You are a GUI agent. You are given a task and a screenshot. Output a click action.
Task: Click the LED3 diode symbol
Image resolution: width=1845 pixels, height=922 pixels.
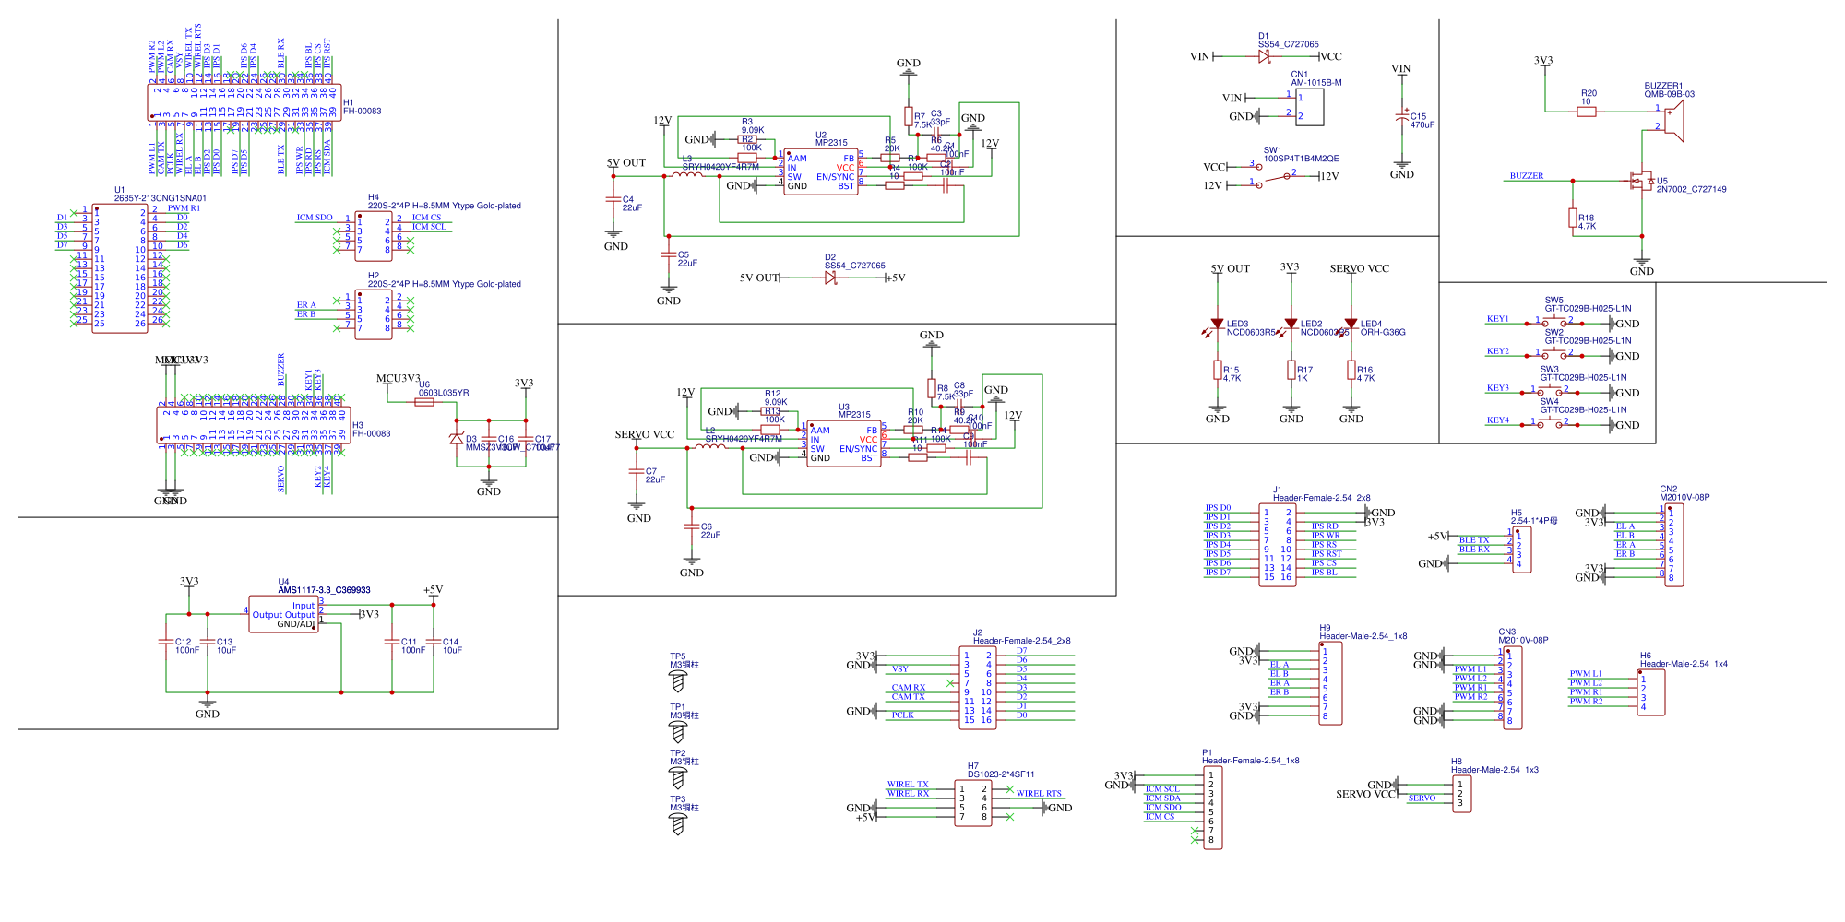click(x=1218, y=325)
